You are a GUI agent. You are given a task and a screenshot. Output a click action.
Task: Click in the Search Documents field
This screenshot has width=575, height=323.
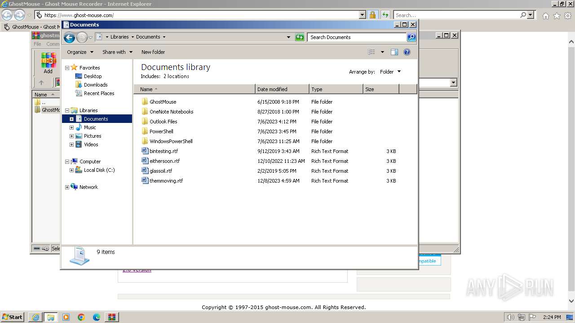357,37
